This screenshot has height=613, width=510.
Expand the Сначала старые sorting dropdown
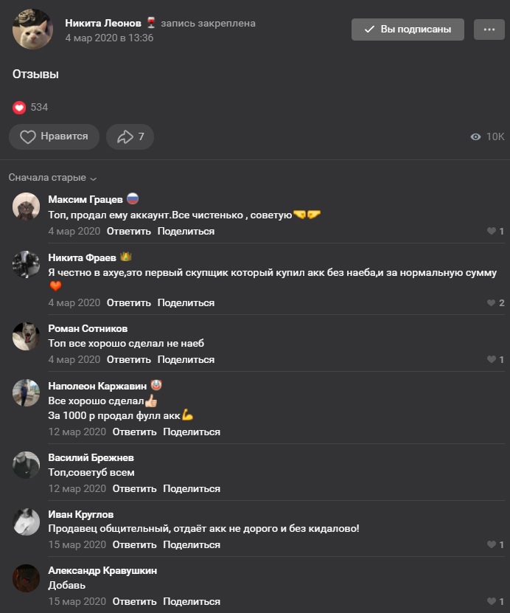click(52, 178)
